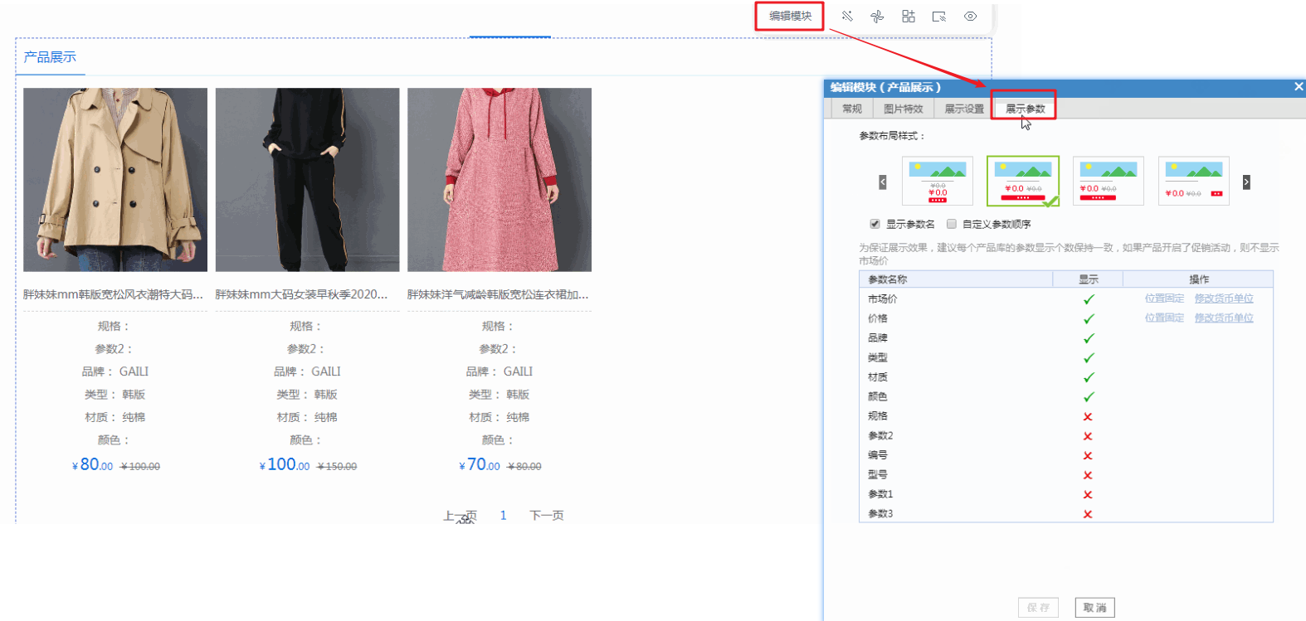Click the 编辑模块 button
The height and width of the screenshot is (621, 1306).
point(789,17)
